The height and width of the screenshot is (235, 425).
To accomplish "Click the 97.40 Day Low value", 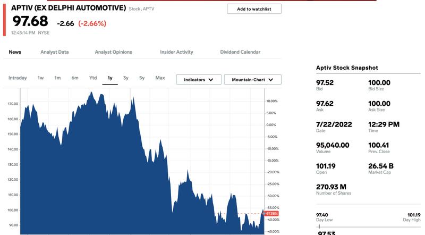I will point(322,215).
